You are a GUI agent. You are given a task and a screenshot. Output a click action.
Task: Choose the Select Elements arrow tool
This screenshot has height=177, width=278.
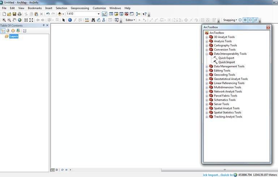[x=64, y=20]
